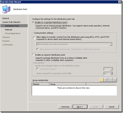Viewport: 123px width, 113px height.
Task: Open Allow intranet-only client connections dropdown
Action: (111, 44)
